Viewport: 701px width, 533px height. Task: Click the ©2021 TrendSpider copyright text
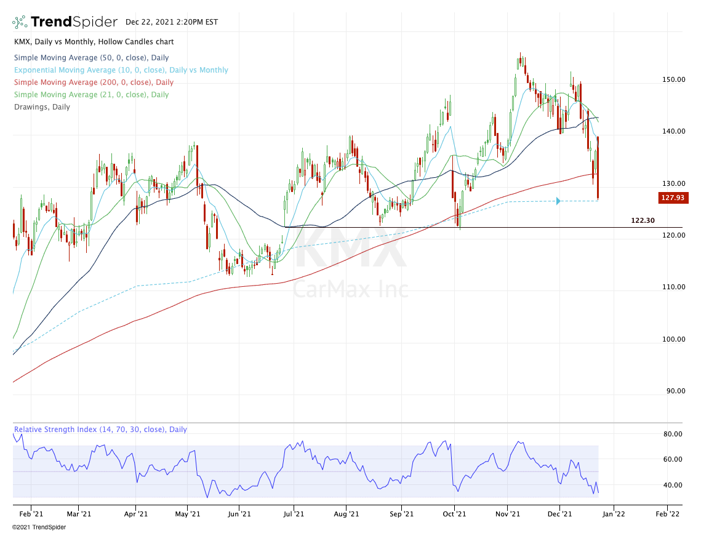(39, 527)
